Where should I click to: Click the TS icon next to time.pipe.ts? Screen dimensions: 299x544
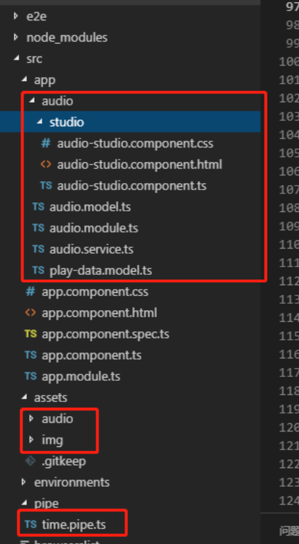31,524
